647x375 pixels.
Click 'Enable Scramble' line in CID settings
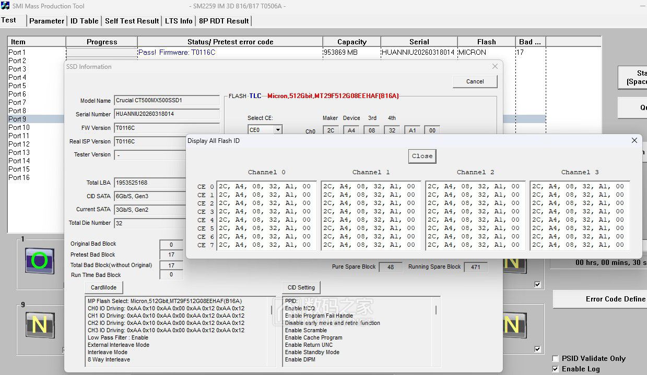coord(306,330)
